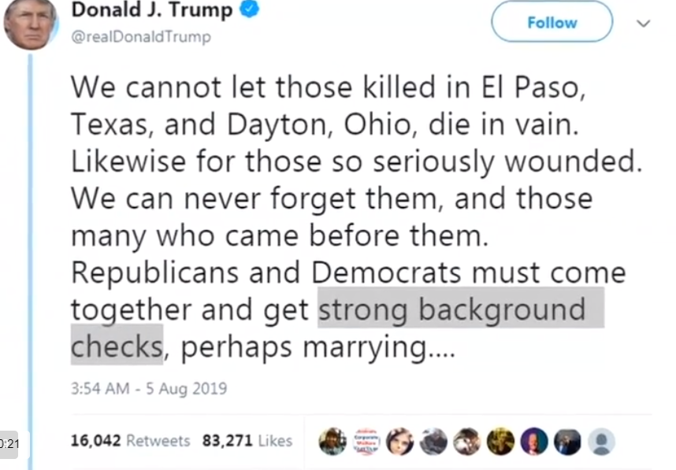This screenshot has width=676, height=470.
Task: Select the golden yellow liker avatar
Action: 500,442
